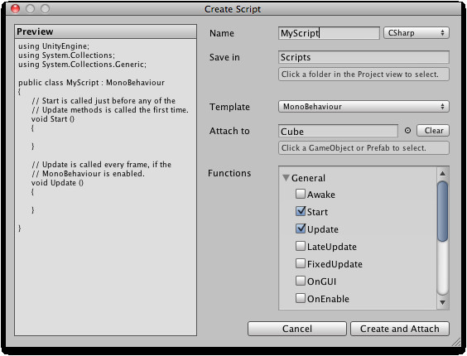Screen dimensions: 467x356
Task: Uncheck the Update function checkbox
Action: 301,229
